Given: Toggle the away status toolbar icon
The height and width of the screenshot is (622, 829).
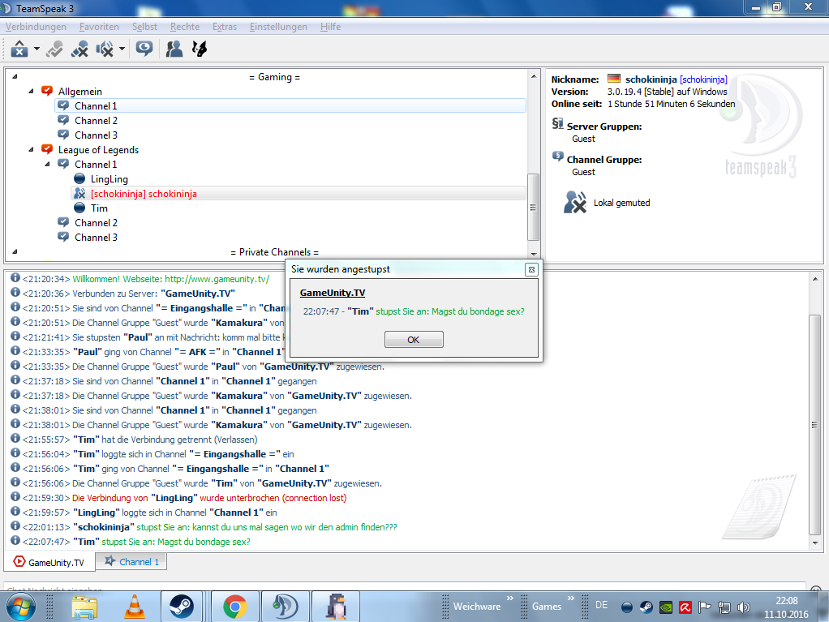Looking at the screenshot, I should tap(19, 49).
